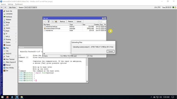Image resolution: width=177 pixels, height=99 pixels.
Task: Open the CAPsMAN menu
Action: click(9, 14)
